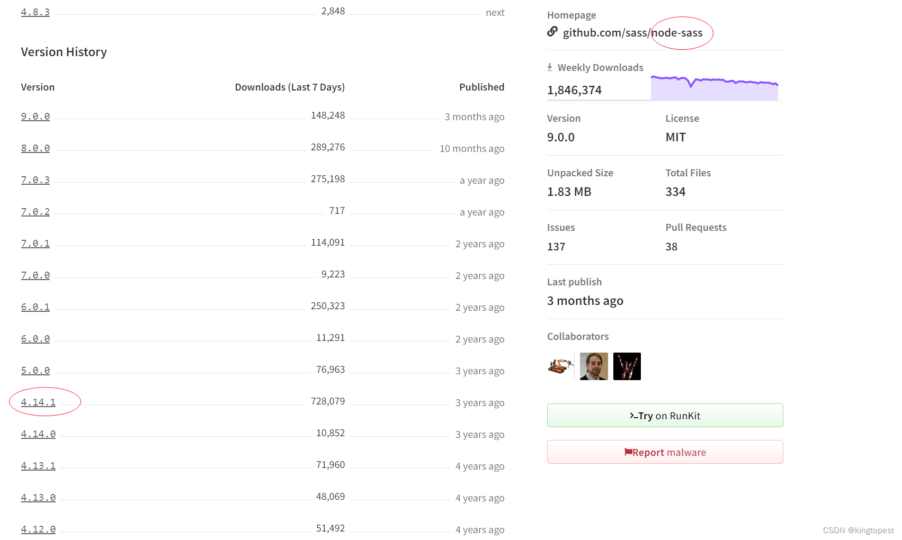
Task: Click the Weekly Downloads arrow icon
Action: pyautogui.click(x=550, y=67)
